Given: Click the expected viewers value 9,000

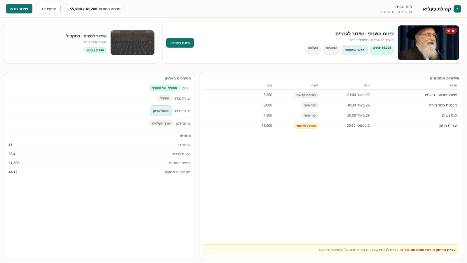Looking at the screenshot, I should click(x=268, y=105).
